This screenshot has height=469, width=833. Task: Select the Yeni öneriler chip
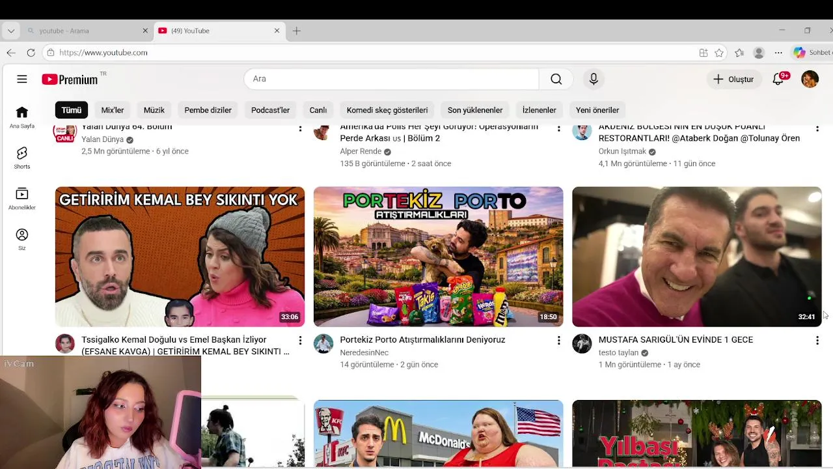click(597, 110)
